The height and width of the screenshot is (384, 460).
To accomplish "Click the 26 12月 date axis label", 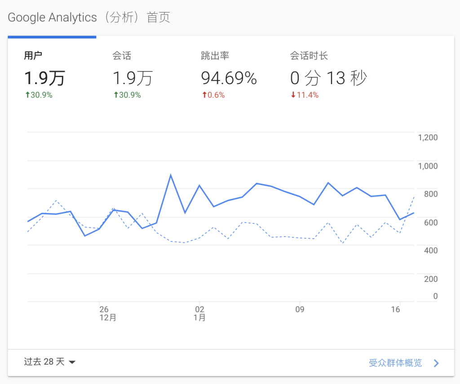I will [x=104, y=313].
